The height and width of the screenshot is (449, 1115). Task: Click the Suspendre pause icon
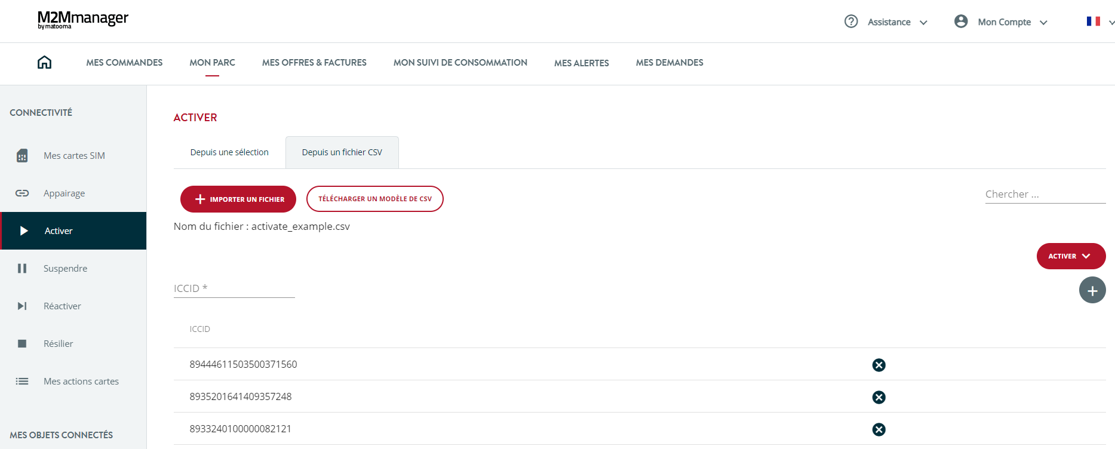point(22,268)
